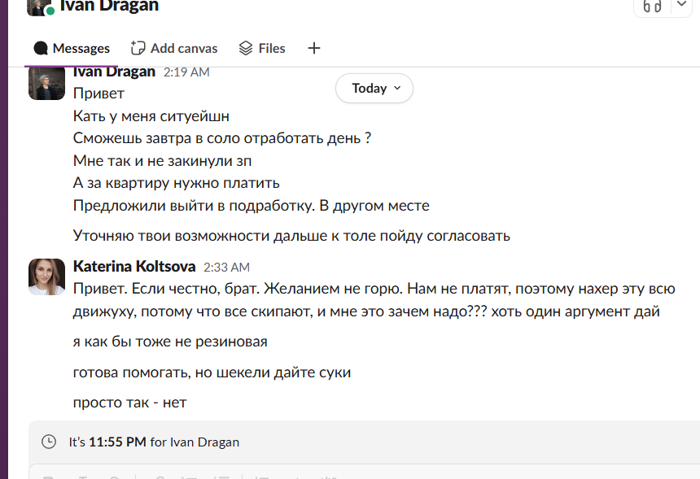This screenshot has height=479, width=700.
Task: Switch to the Files tab
Action: tap(262, 48)
